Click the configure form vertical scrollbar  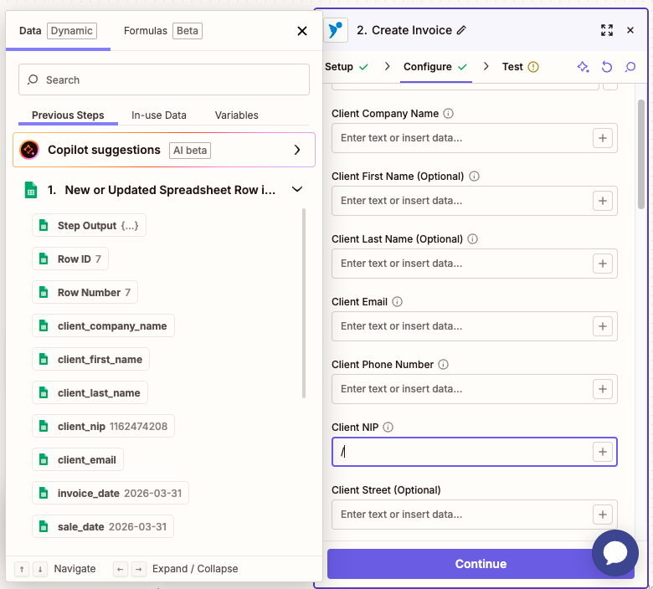[x=641, y=154]
